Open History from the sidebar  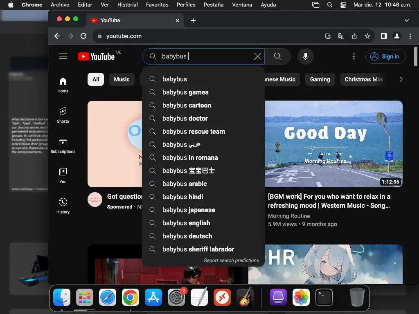click(63, 206)
